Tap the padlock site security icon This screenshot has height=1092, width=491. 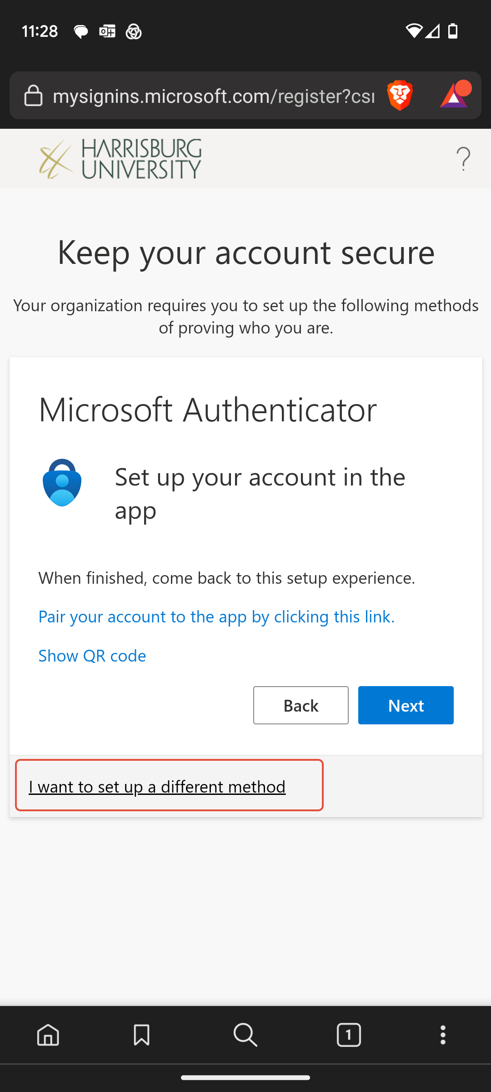click(33, 96)
